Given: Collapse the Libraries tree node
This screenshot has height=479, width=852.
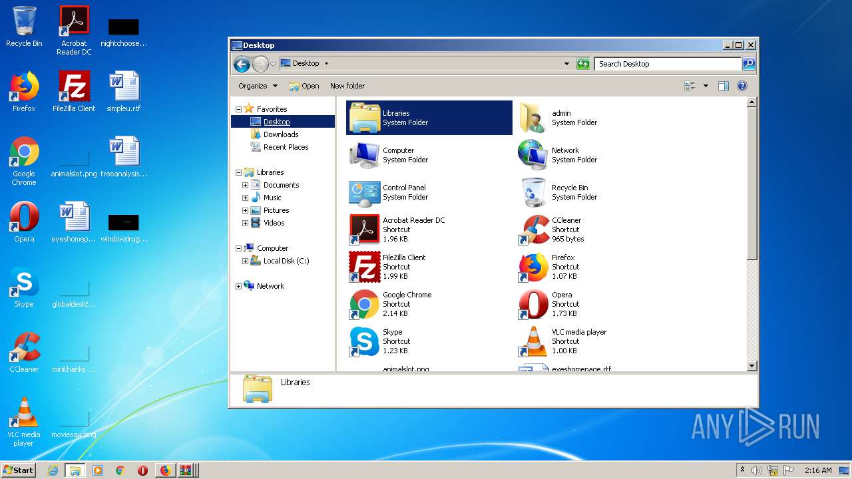Looking at the screenshot, I should pyautogui.click(x=238, y=172).
